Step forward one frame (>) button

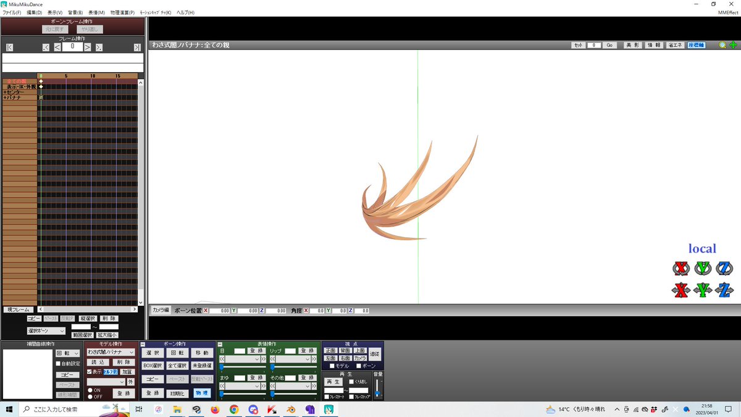click(88, 47)
